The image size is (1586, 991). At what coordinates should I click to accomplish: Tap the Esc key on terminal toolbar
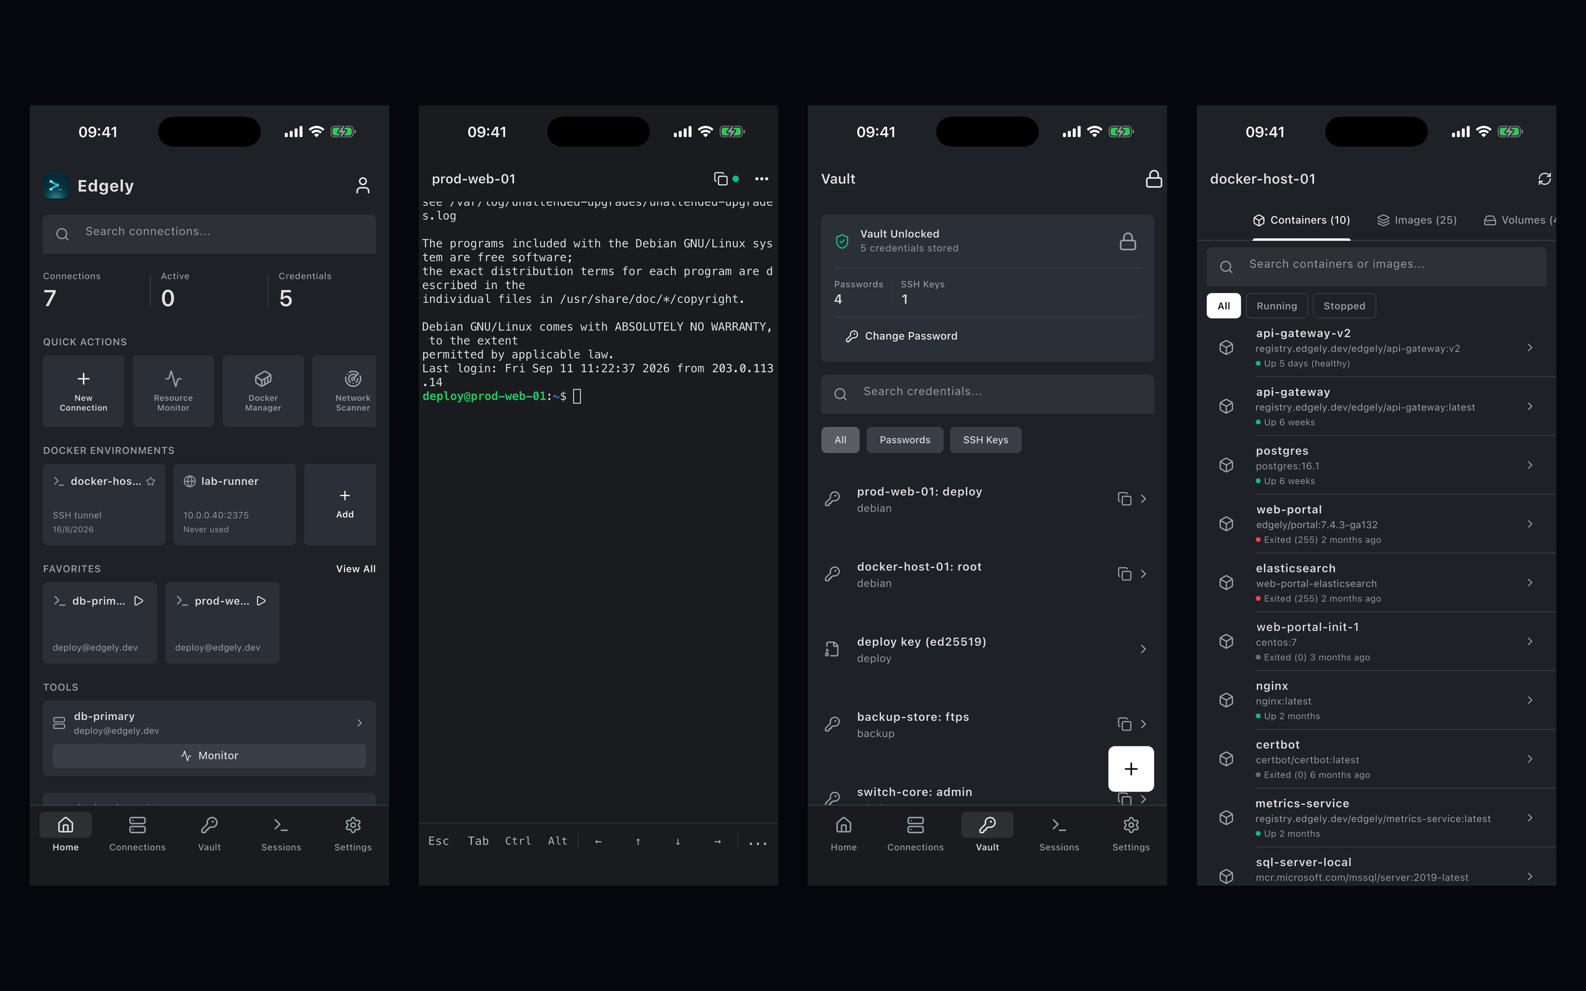(x=439, y=841)
